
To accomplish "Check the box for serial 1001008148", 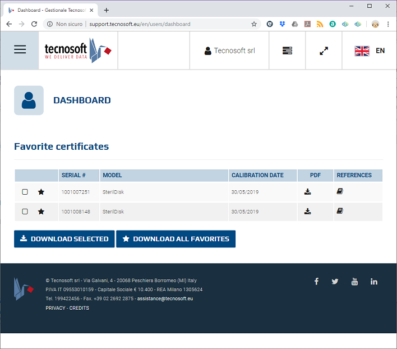I will (25, 212).
